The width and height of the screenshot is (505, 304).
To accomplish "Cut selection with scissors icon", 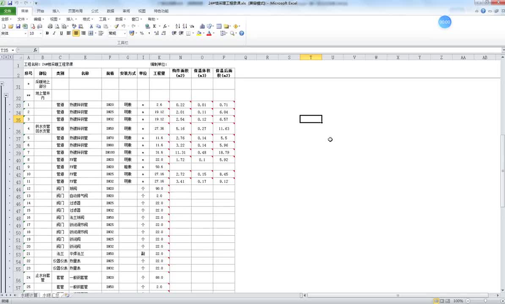I will pyautogui.click(x=91, y=26).
